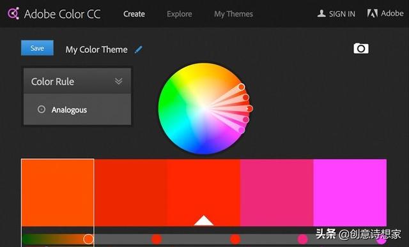Viewport: 409px width, 247px height.
Task: Click the topmost orange handle on color wheel
Action: pyautogui.click(x=242, y=87)
